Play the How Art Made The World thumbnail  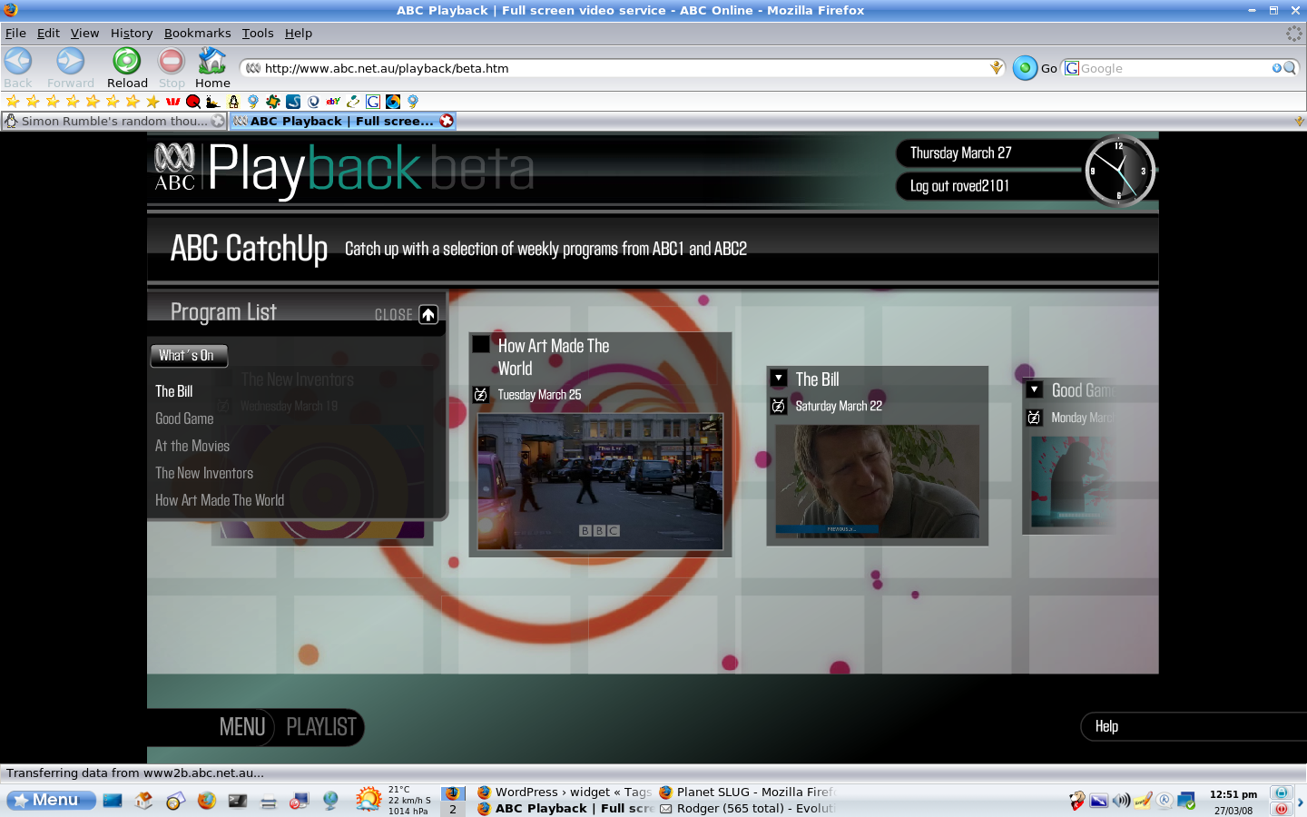click(x=600, y=481)
